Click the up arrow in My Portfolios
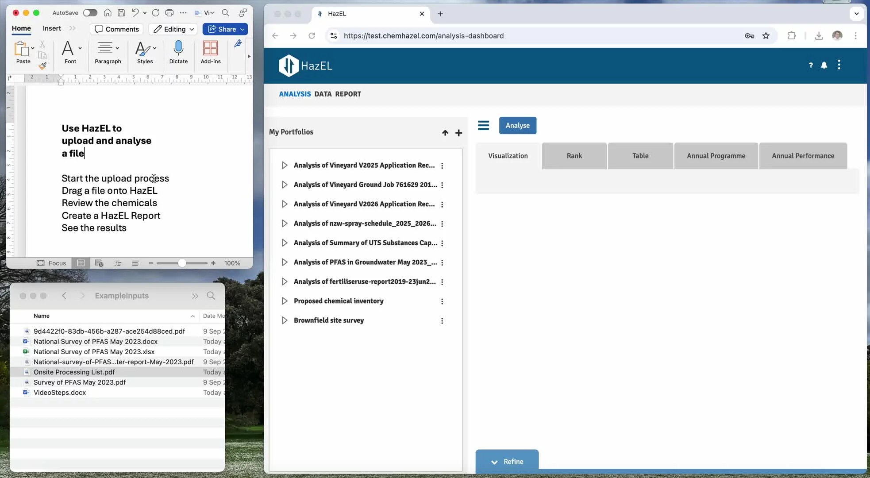Image resolution: width=870 pixels, height=478 pixels. click(x=445, y=133)
